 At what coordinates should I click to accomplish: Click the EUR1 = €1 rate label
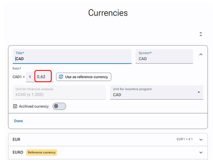click(184, 139)
